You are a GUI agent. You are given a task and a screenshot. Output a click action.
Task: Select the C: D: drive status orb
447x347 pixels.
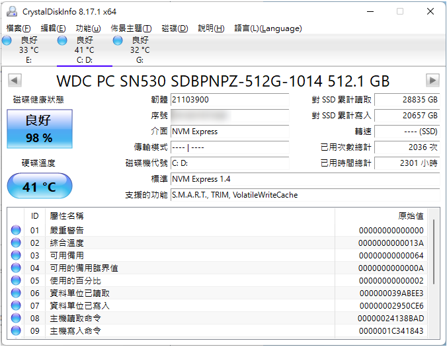point(62,40)
